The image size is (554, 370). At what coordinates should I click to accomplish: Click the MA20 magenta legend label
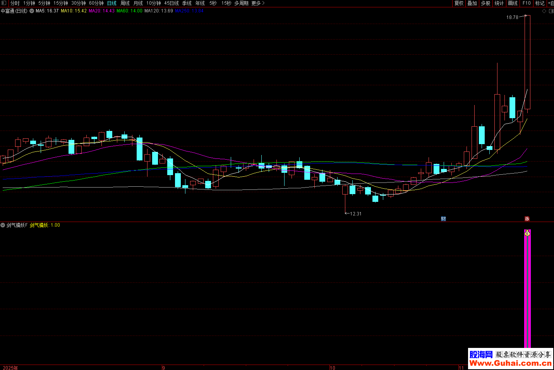click(101, 11)
